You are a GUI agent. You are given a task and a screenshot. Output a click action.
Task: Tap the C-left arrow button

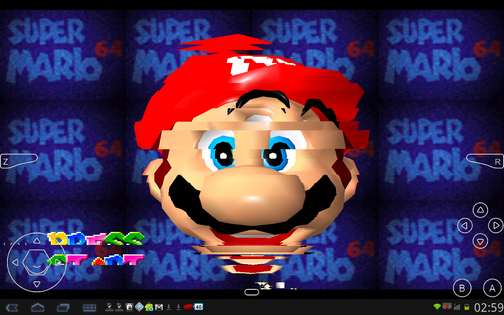pos(465,226)
